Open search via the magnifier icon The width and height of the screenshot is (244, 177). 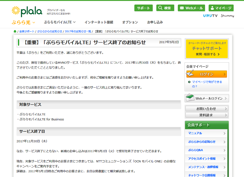coord(160,8)
